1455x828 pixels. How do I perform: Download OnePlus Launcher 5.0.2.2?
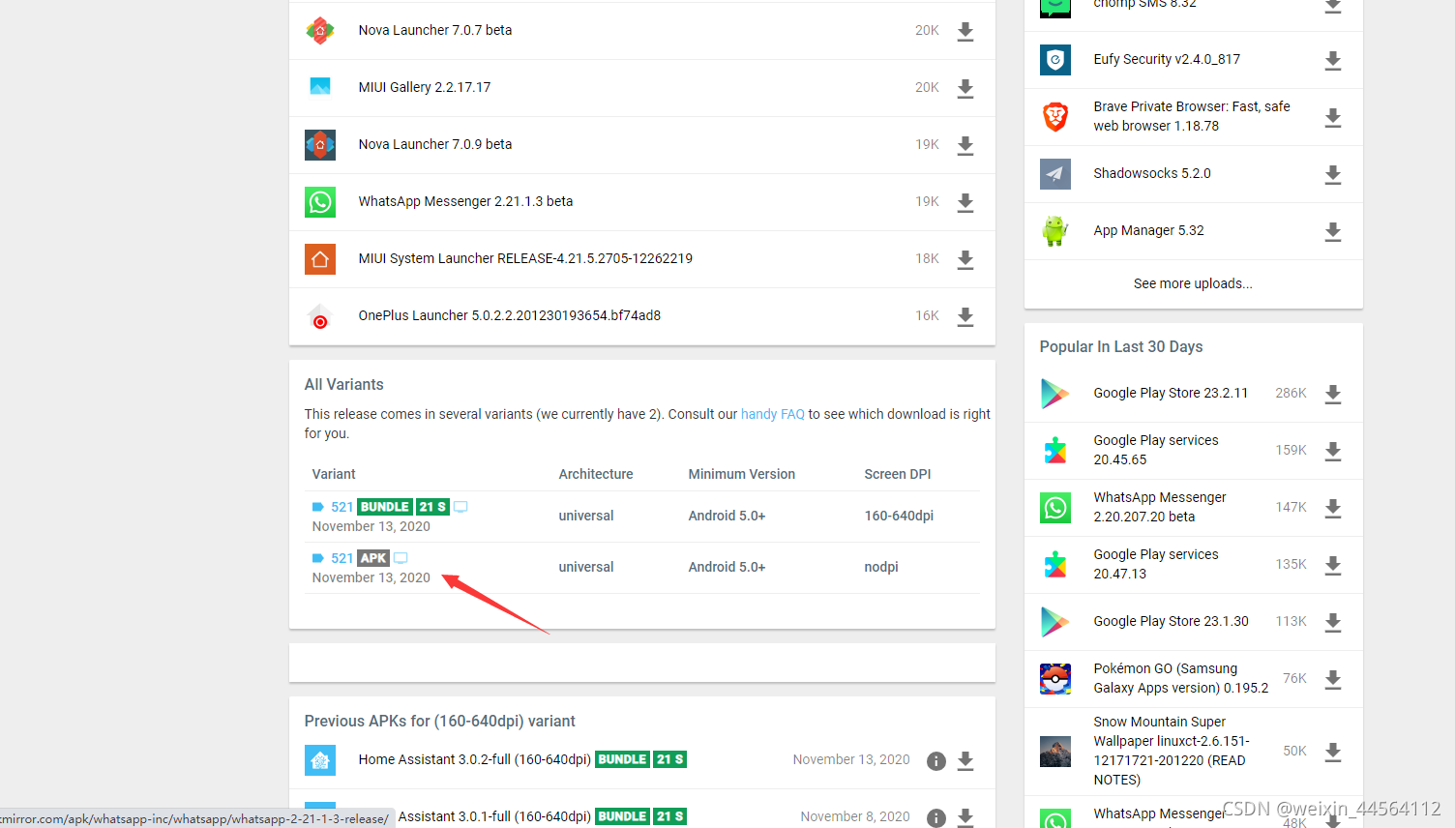point(965,317)
